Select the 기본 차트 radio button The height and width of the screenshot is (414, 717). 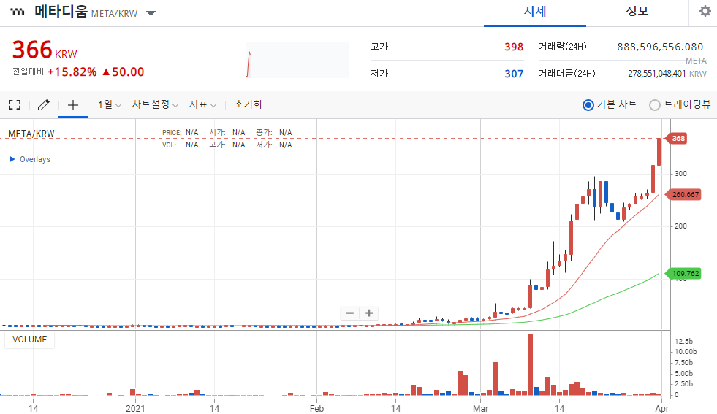point(588,105)
